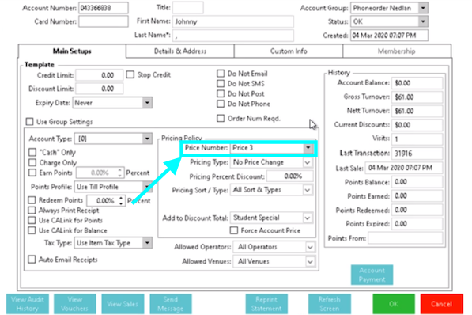Open View Vouchers
Screen dimensions: 472x315
coord(74,304)
